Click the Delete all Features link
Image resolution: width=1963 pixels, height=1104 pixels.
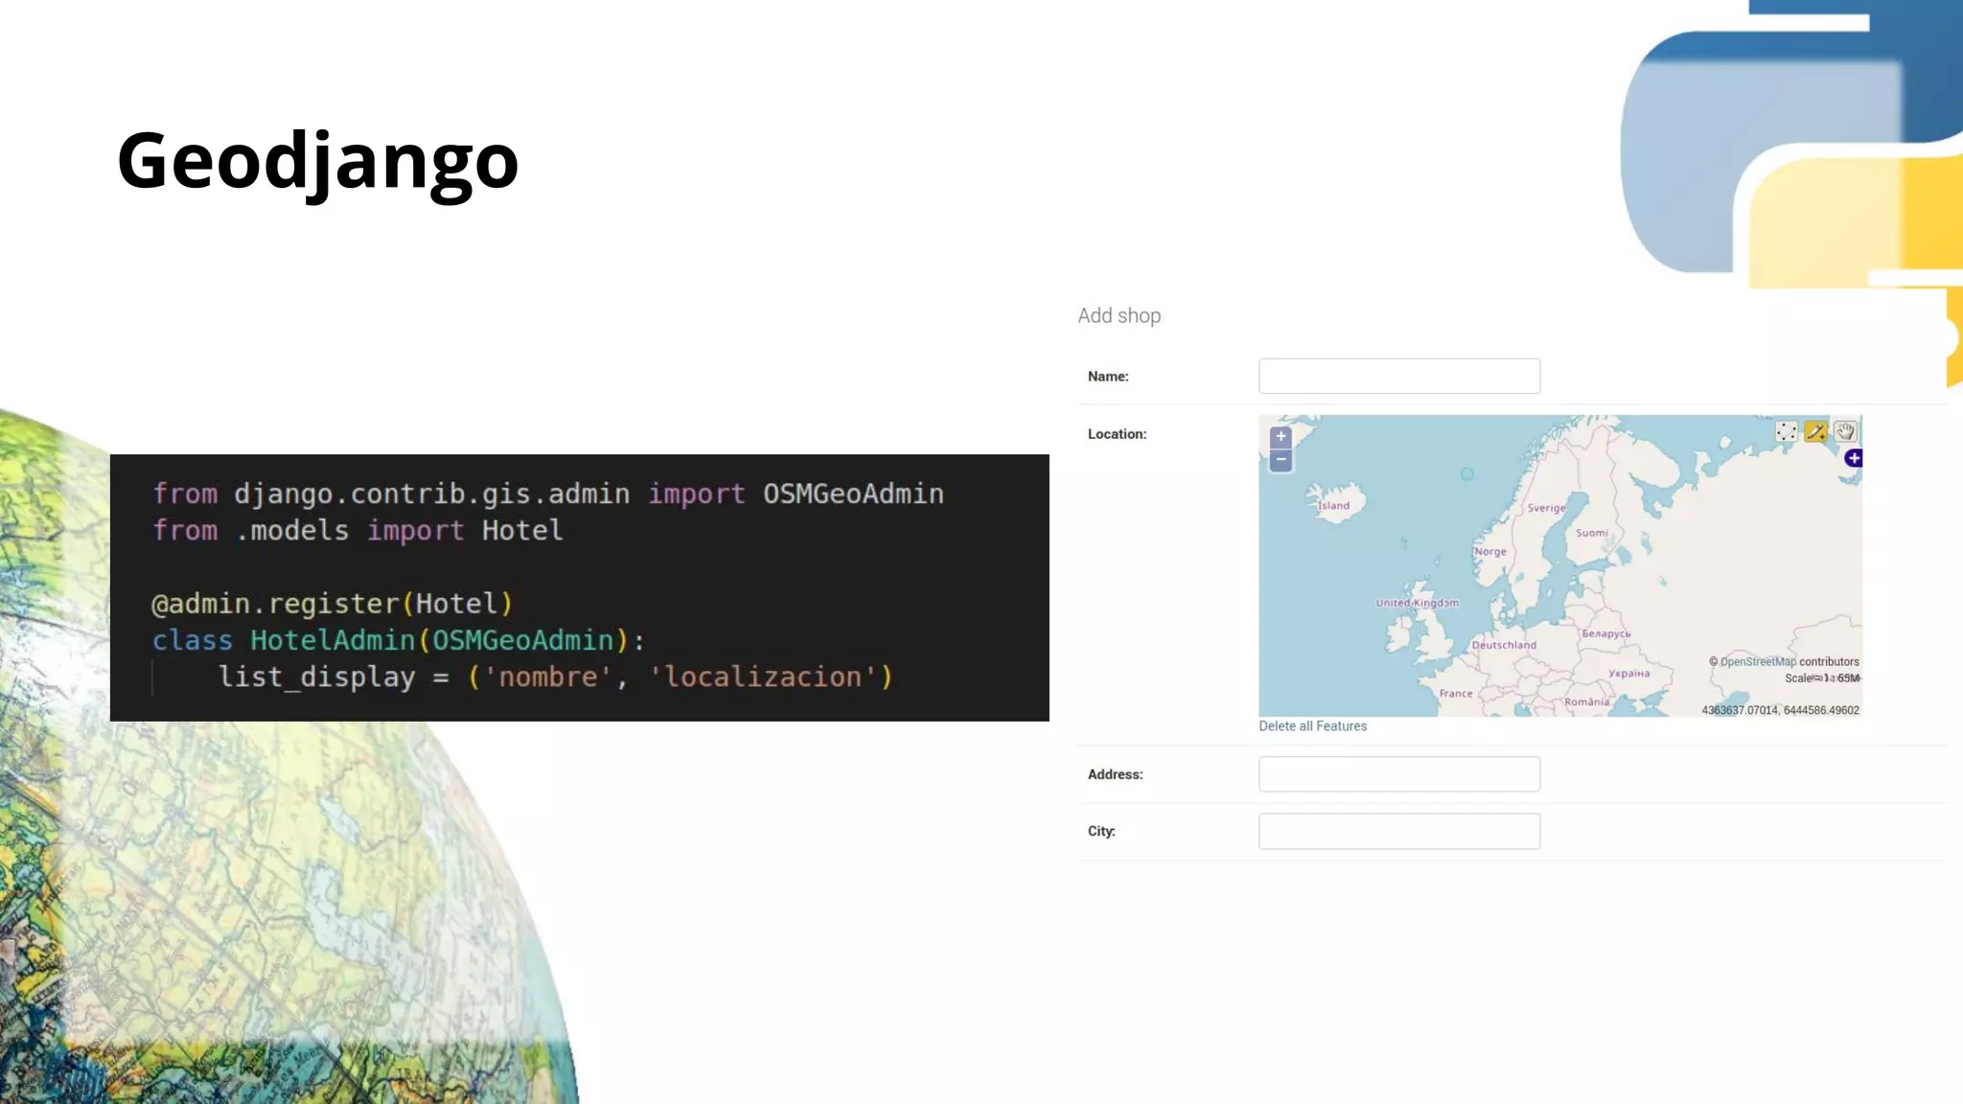[x=1312, y=726]
